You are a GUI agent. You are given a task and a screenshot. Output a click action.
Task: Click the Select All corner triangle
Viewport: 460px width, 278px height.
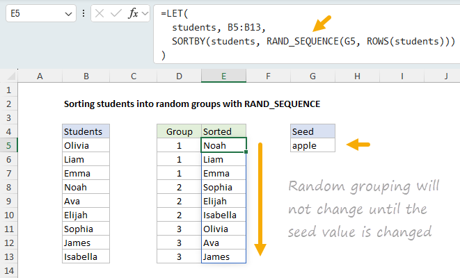[x=11, y=76]
